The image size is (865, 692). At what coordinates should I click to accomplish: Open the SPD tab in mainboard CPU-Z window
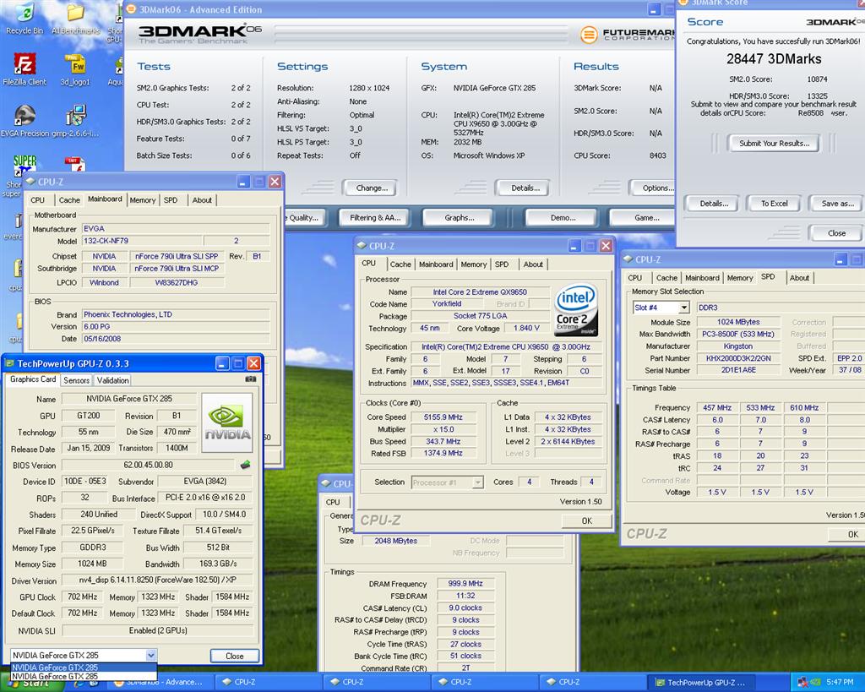point(171,200)
